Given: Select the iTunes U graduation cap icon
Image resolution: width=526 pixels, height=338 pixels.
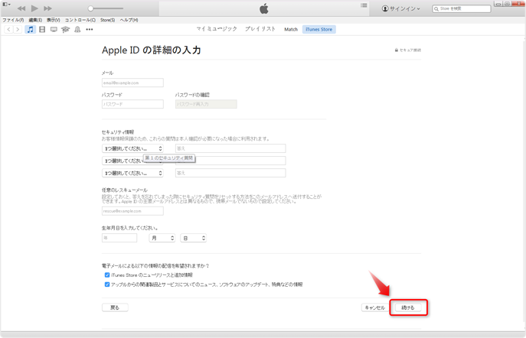Looking at the screenshot, I should tap(65, 30).
